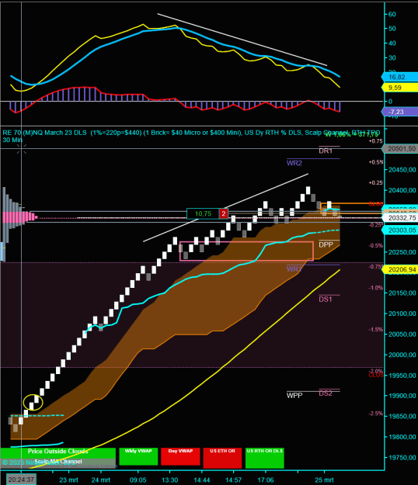
Task: Select the pink rectangle drawing object
Action: (246, 251)
